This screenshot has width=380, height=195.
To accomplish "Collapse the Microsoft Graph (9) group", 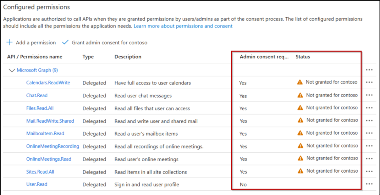I will click(x=12, y=70).
